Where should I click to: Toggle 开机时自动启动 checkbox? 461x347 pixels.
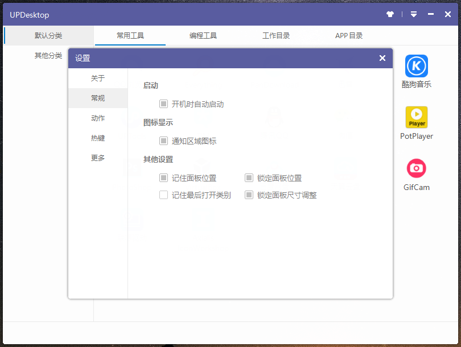click(163, 104)
